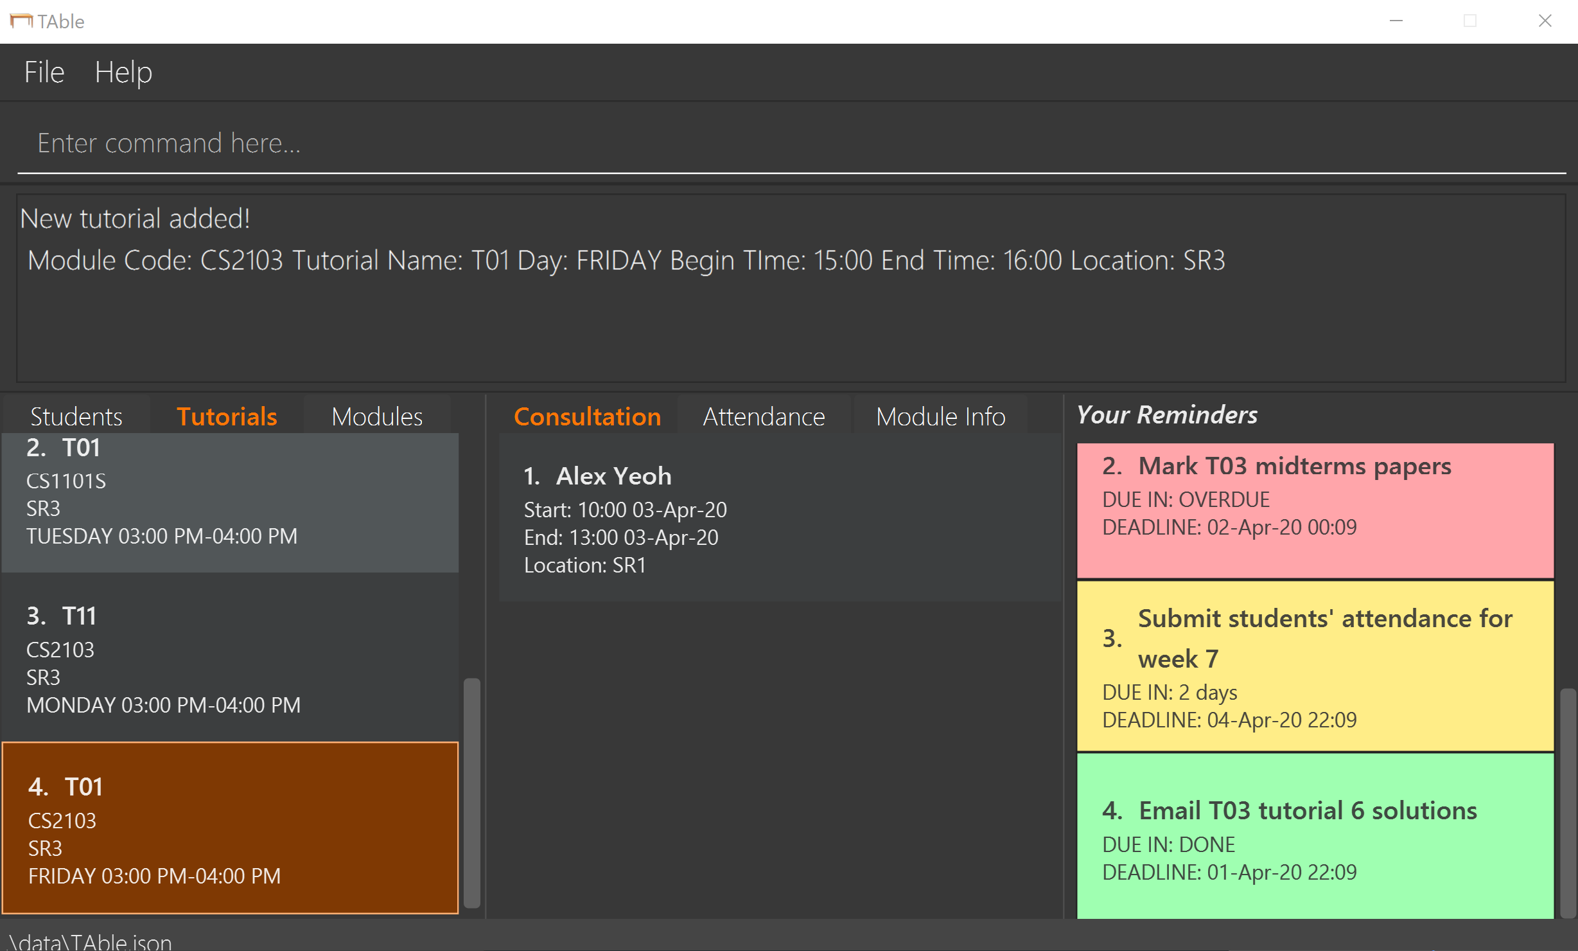Image resolution: width=1578 pixels, height=951 pixels.
Task: Open the File menu
Action: click(x=44, y=72)
